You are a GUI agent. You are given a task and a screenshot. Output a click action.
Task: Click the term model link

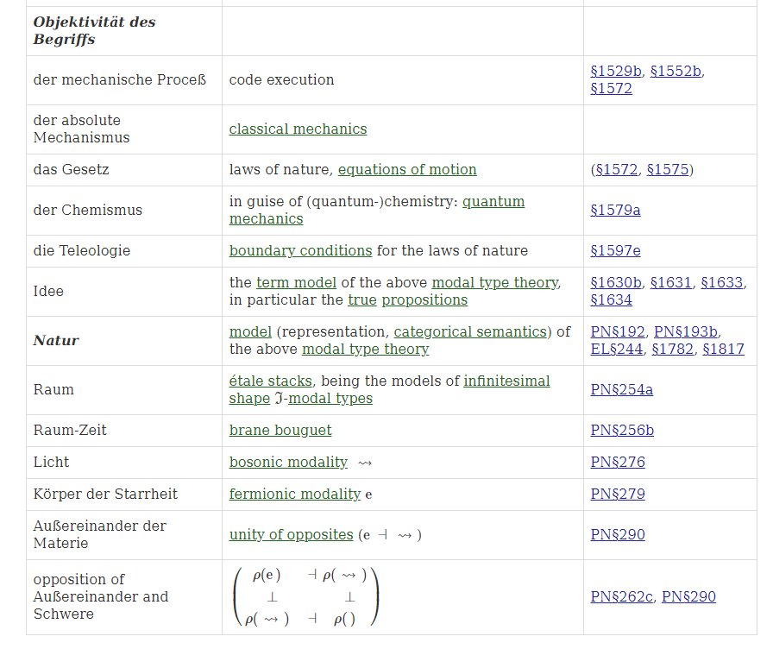click(297, 283)
